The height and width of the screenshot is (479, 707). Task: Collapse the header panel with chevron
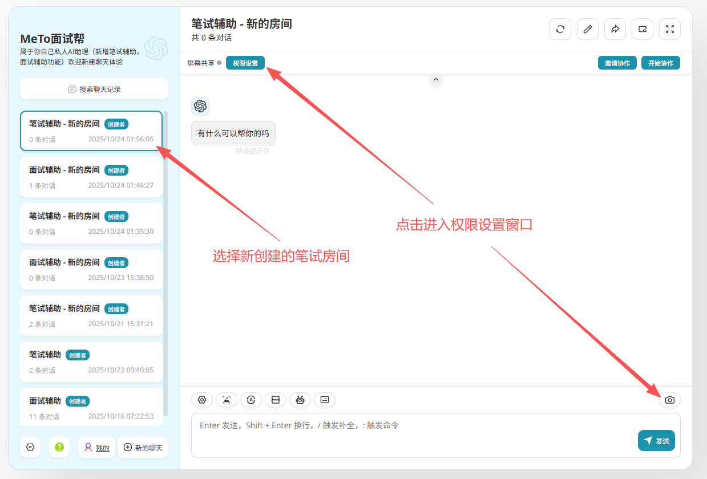436,80
